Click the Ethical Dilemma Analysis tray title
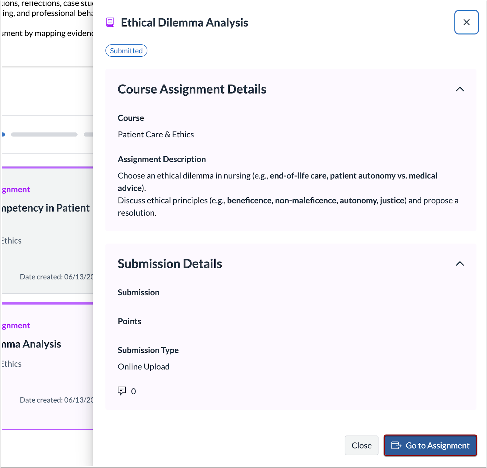Image resolution: width=487 pixels, height=468 pixels. [184, 23]
